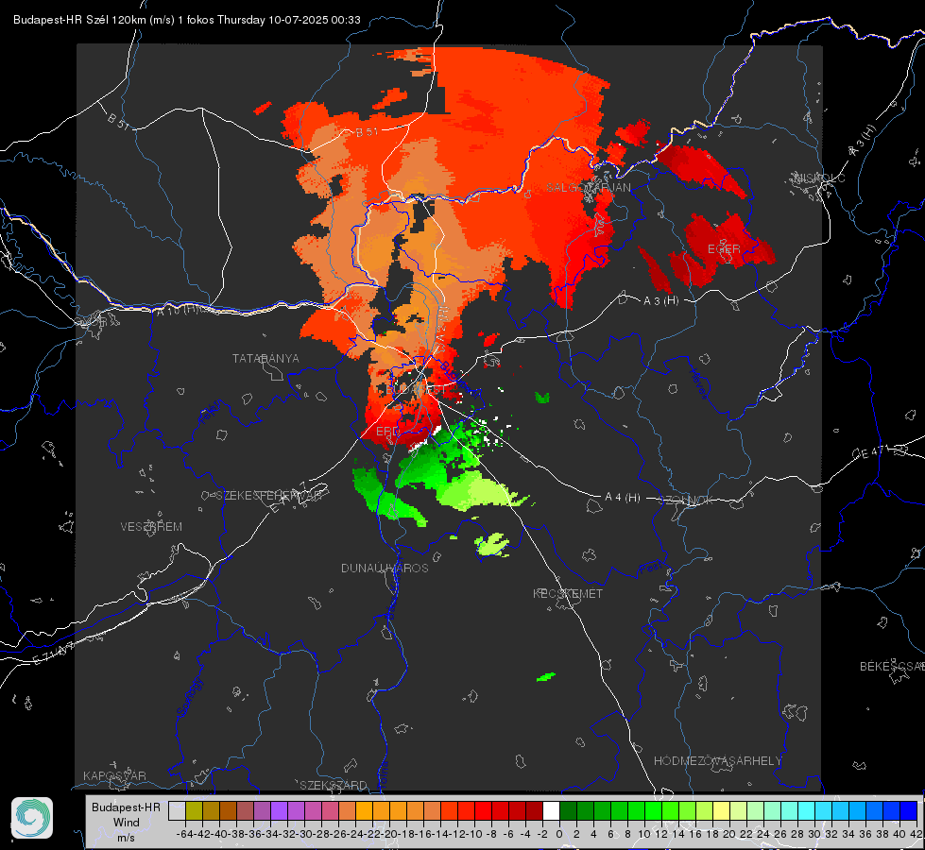Image resolution: width=925 pixels, height=850 pixels.
Task: Pick the dark blue swatch at legend end
Action: click(909, 810)
